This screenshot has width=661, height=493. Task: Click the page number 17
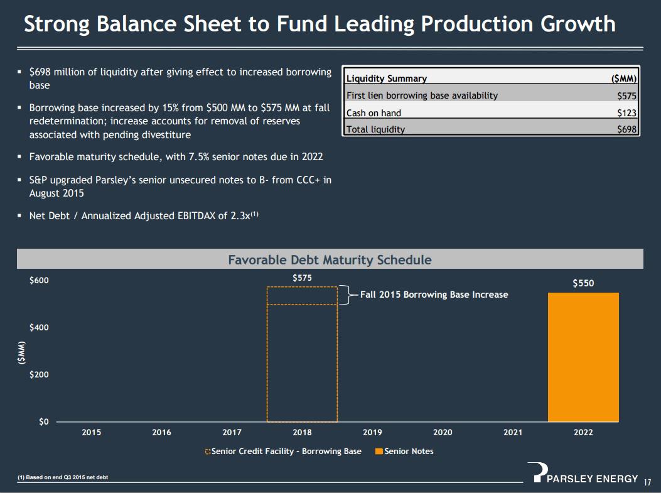coord(647,480)
